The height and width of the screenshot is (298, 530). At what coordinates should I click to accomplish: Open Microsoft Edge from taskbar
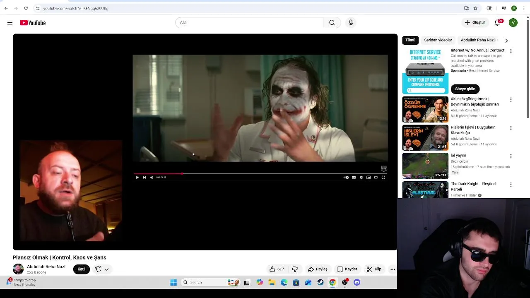284,282
